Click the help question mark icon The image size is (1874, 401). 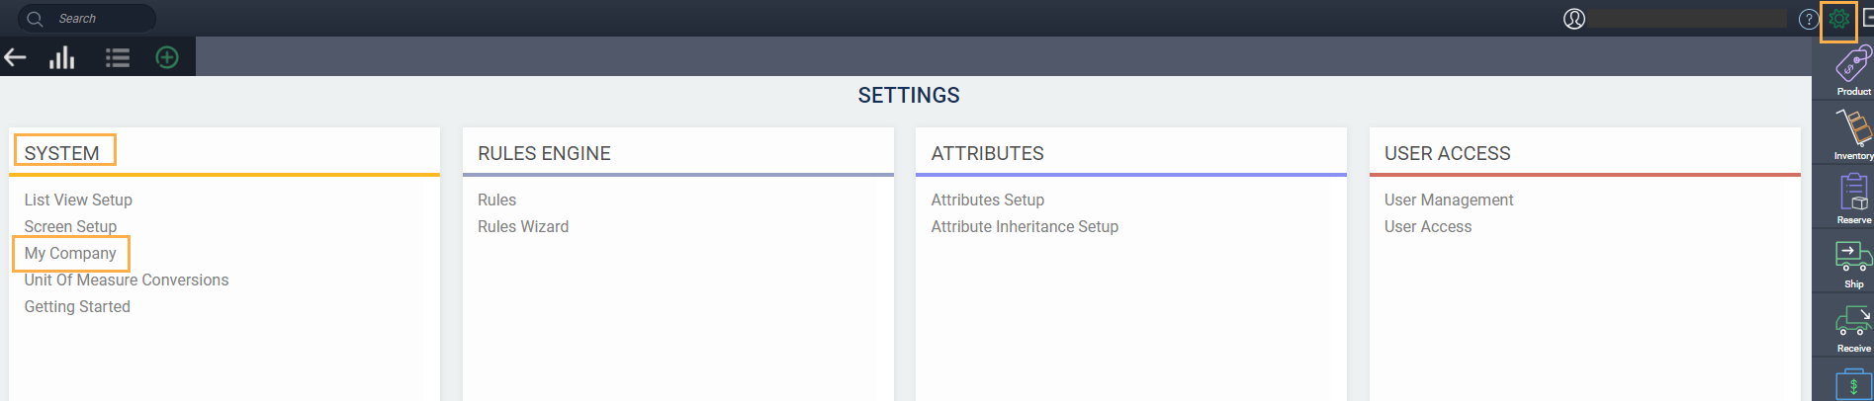1809,19
